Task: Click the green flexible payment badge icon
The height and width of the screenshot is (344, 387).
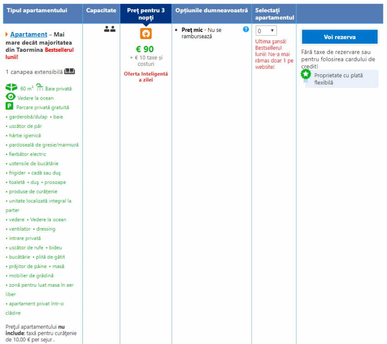Action: (x=306, y=74)
